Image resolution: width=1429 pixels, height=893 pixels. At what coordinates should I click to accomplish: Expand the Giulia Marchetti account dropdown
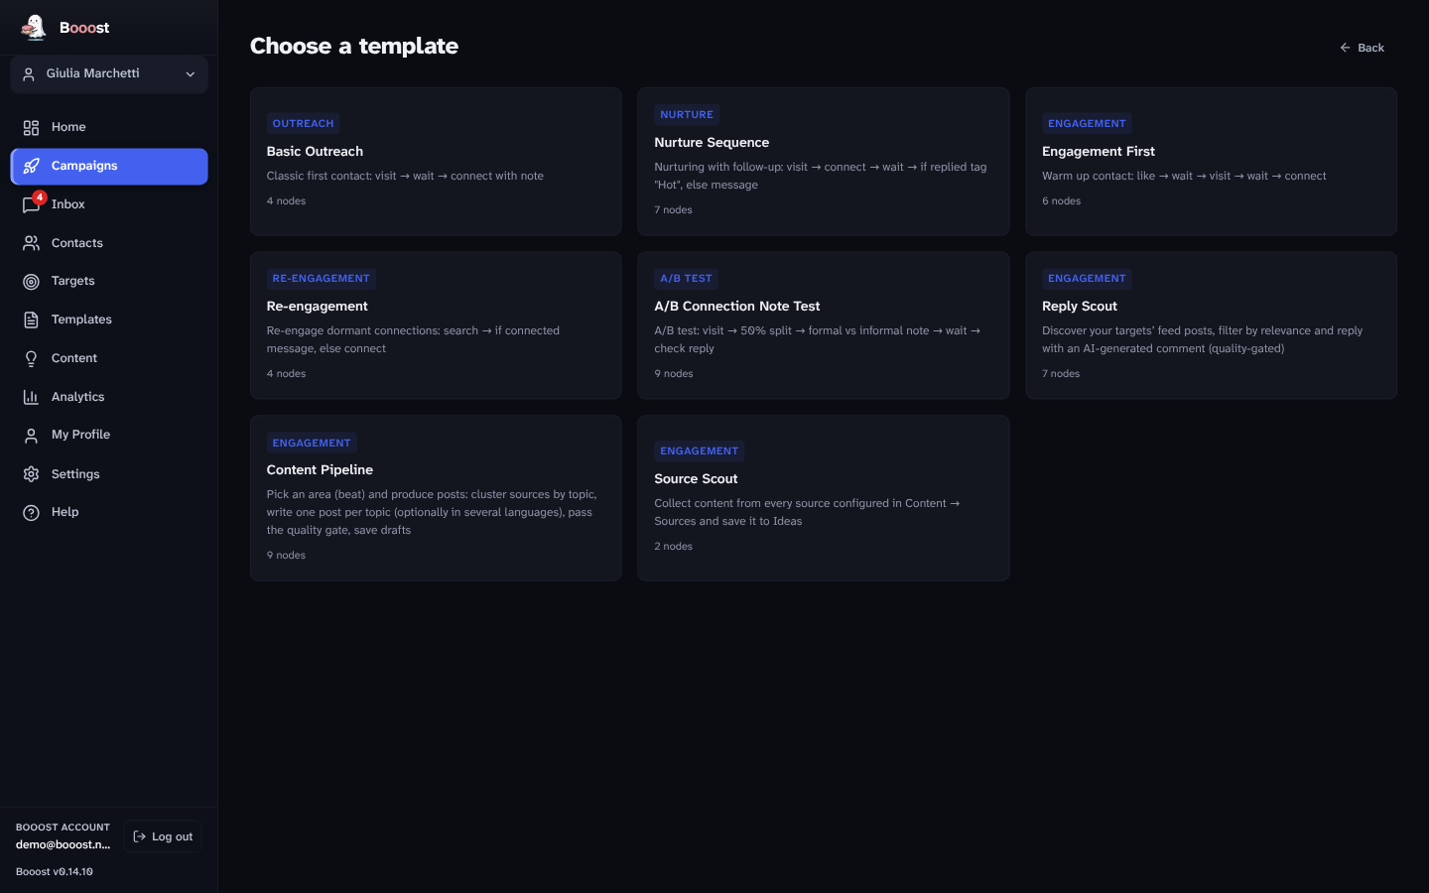[x=109, y=74]
